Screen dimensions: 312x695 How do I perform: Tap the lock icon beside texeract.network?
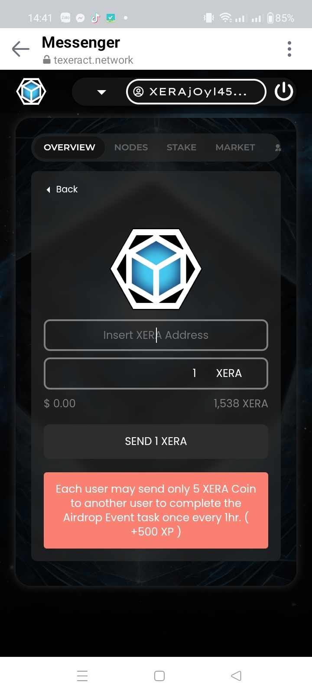pyautogui.click(x=47, y=60)
